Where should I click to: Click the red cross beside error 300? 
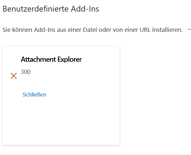click(x=14, y=76)
